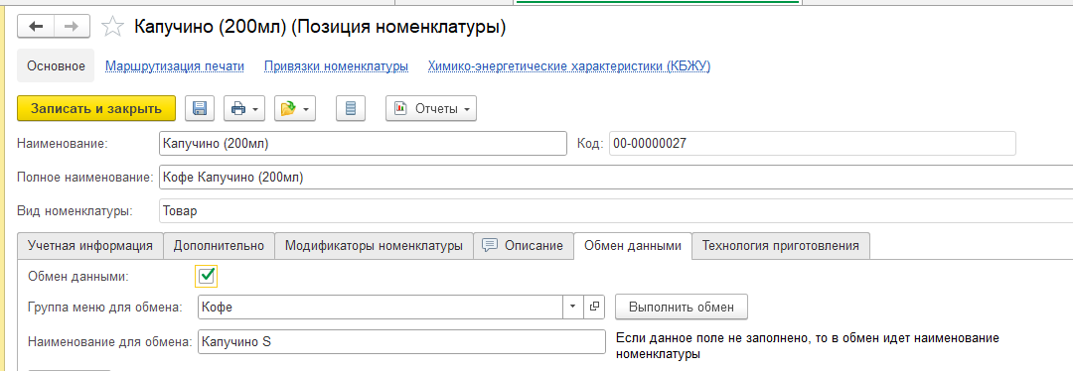Switch to Дополнительно tab
The image size is (1073, 371).
tap(219, 245)
